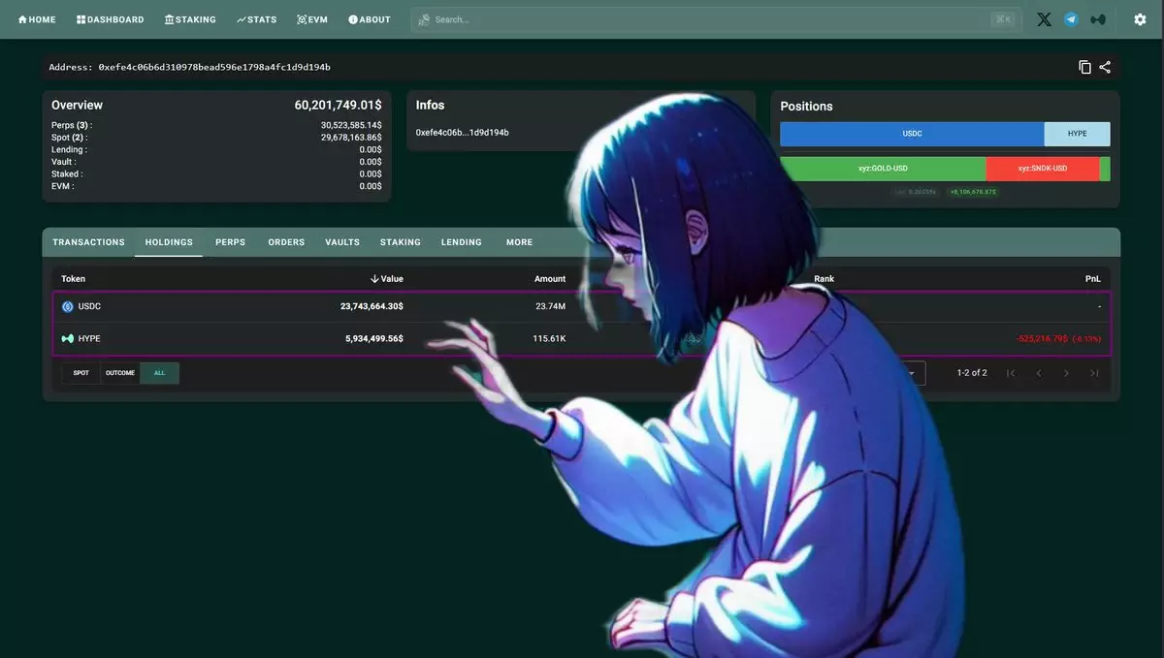1164x658 pixels.
Task: Share the address using share icon
Action: click(x=1105, y=67)
